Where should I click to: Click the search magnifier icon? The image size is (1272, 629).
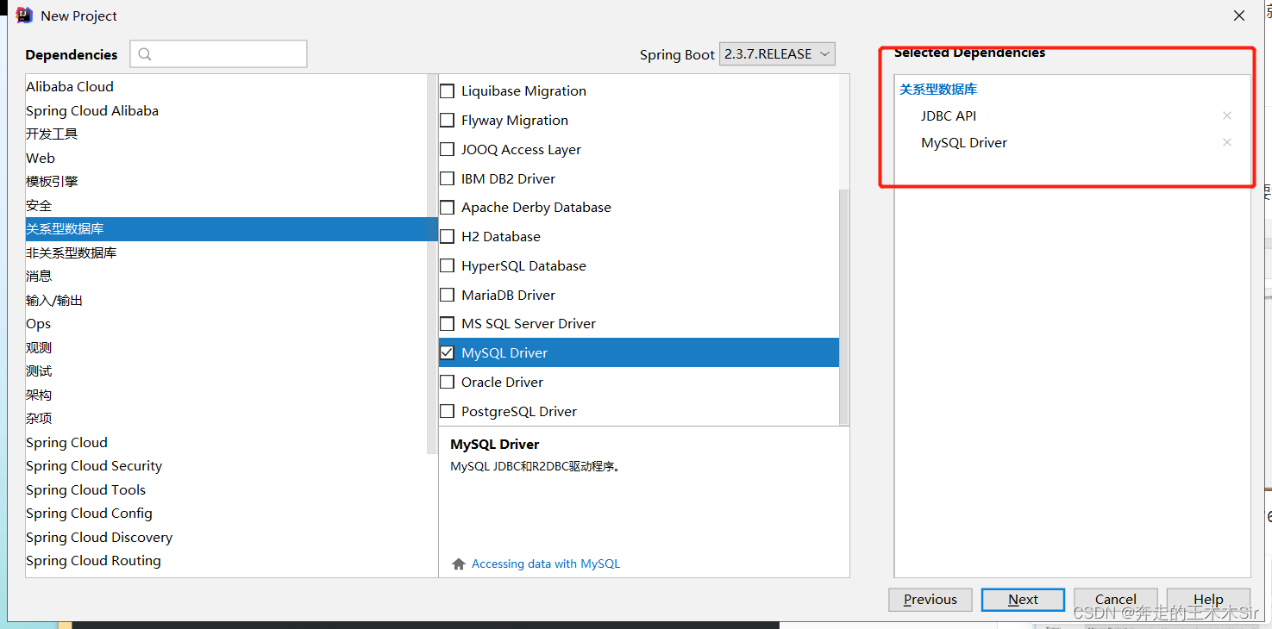coord(145,54)
